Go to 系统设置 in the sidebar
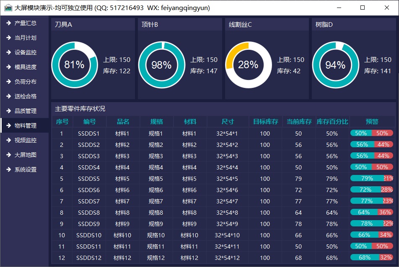399x267 pixels. (25, 169)
